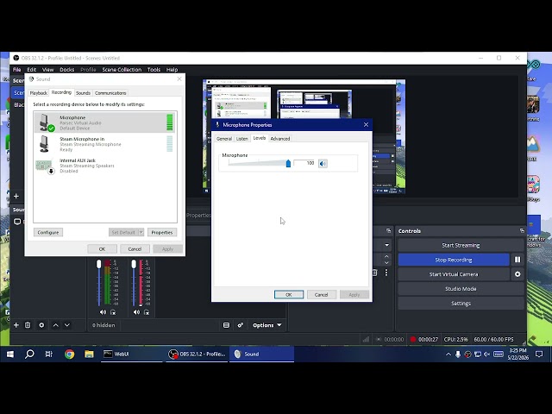552x414 pixels.
Task: Mute microphone via speaker button in Levels
Action: tap(323, 163)
